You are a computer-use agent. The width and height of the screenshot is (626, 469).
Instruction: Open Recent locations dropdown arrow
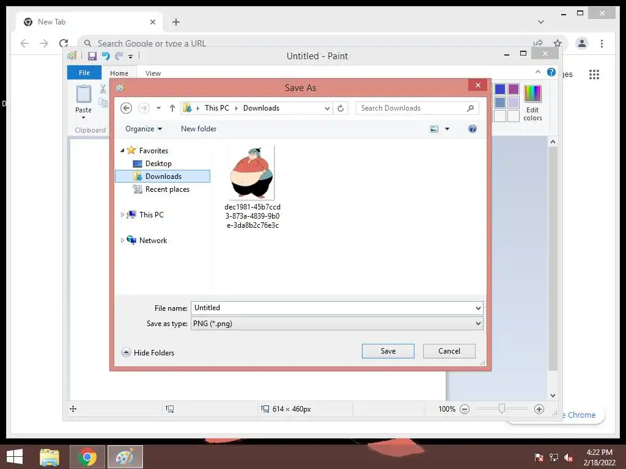(x=158, y=108)
